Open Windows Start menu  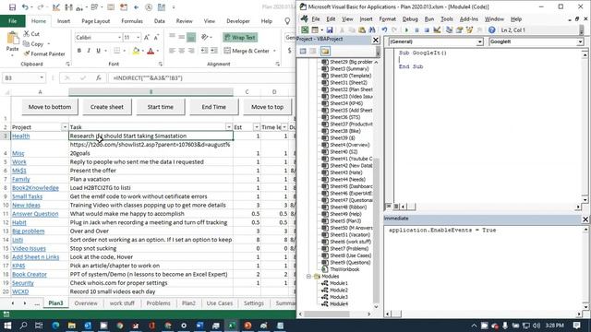[x=7, y=326]
